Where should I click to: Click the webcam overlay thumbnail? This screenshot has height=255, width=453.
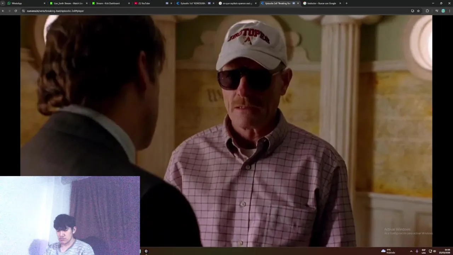click(70, 215)
